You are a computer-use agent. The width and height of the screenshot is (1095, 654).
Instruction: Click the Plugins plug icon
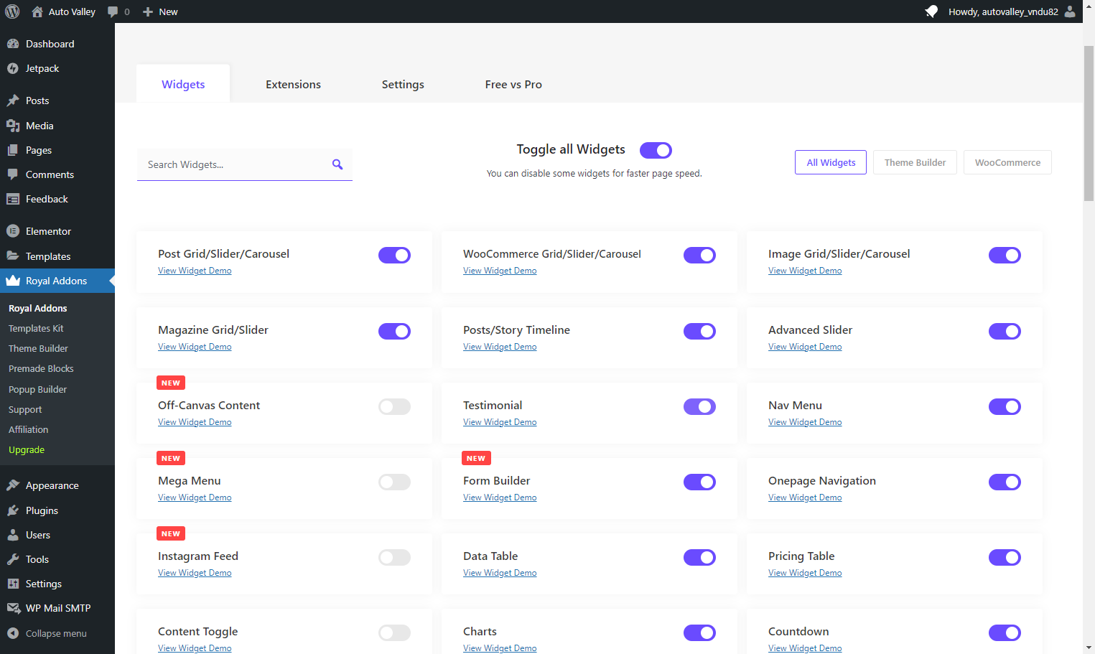[13, 510]
